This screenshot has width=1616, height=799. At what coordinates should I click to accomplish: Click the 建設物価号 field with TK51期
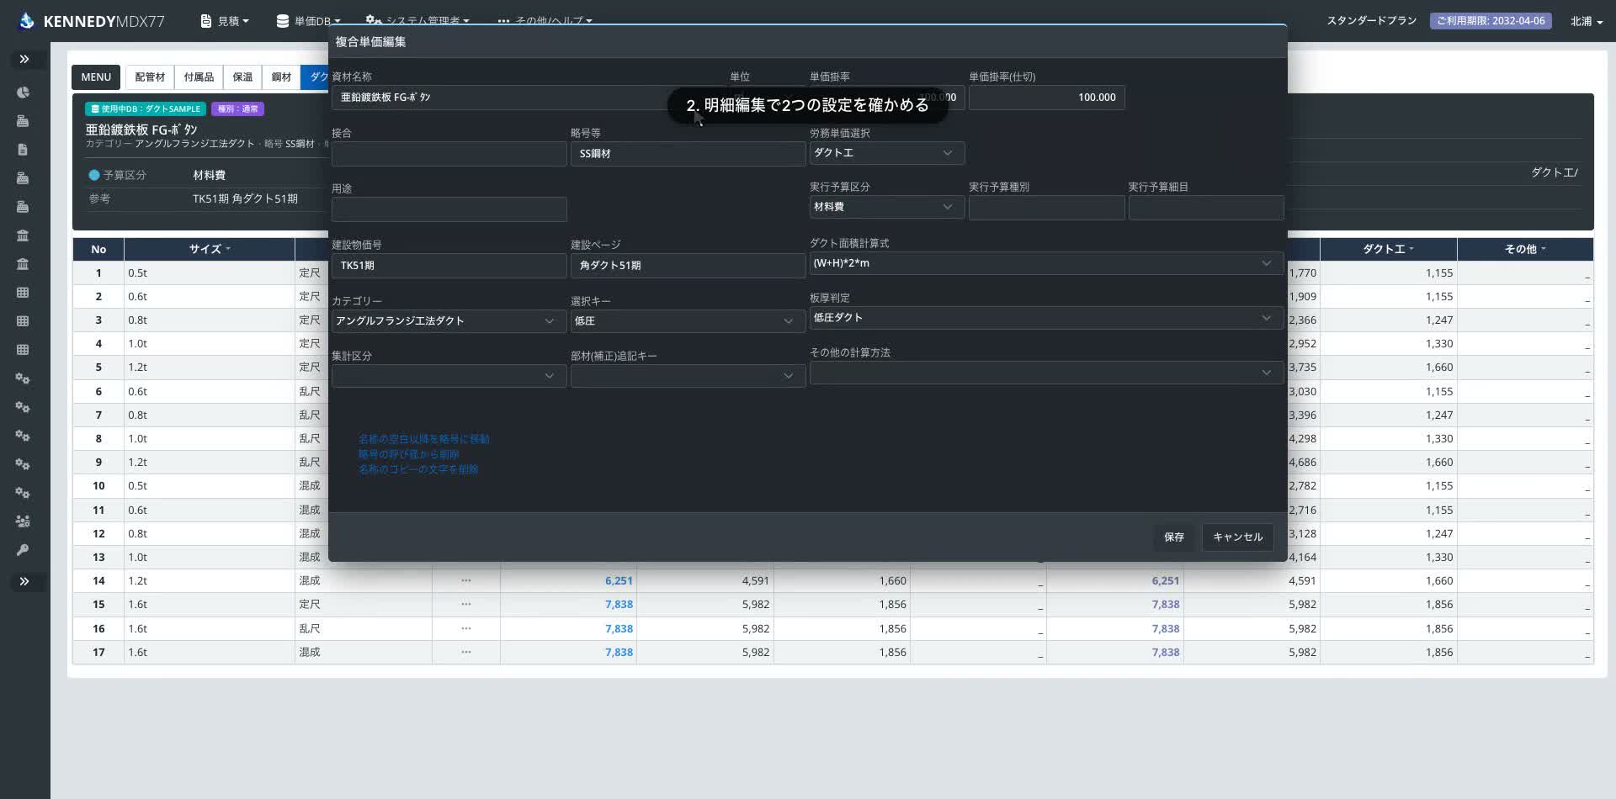449,266
